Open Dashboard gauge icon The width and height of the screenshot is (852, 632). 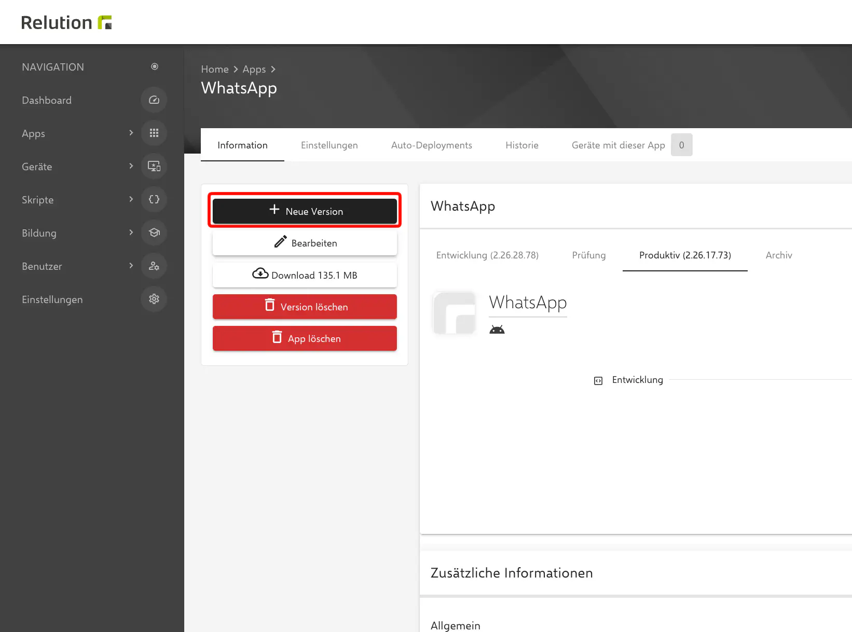[x=154, y=100]
